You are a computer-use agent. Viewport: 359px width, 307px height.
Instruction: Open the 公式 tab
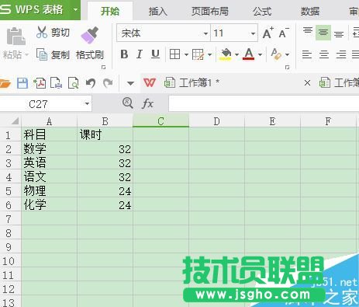point(262,12)
